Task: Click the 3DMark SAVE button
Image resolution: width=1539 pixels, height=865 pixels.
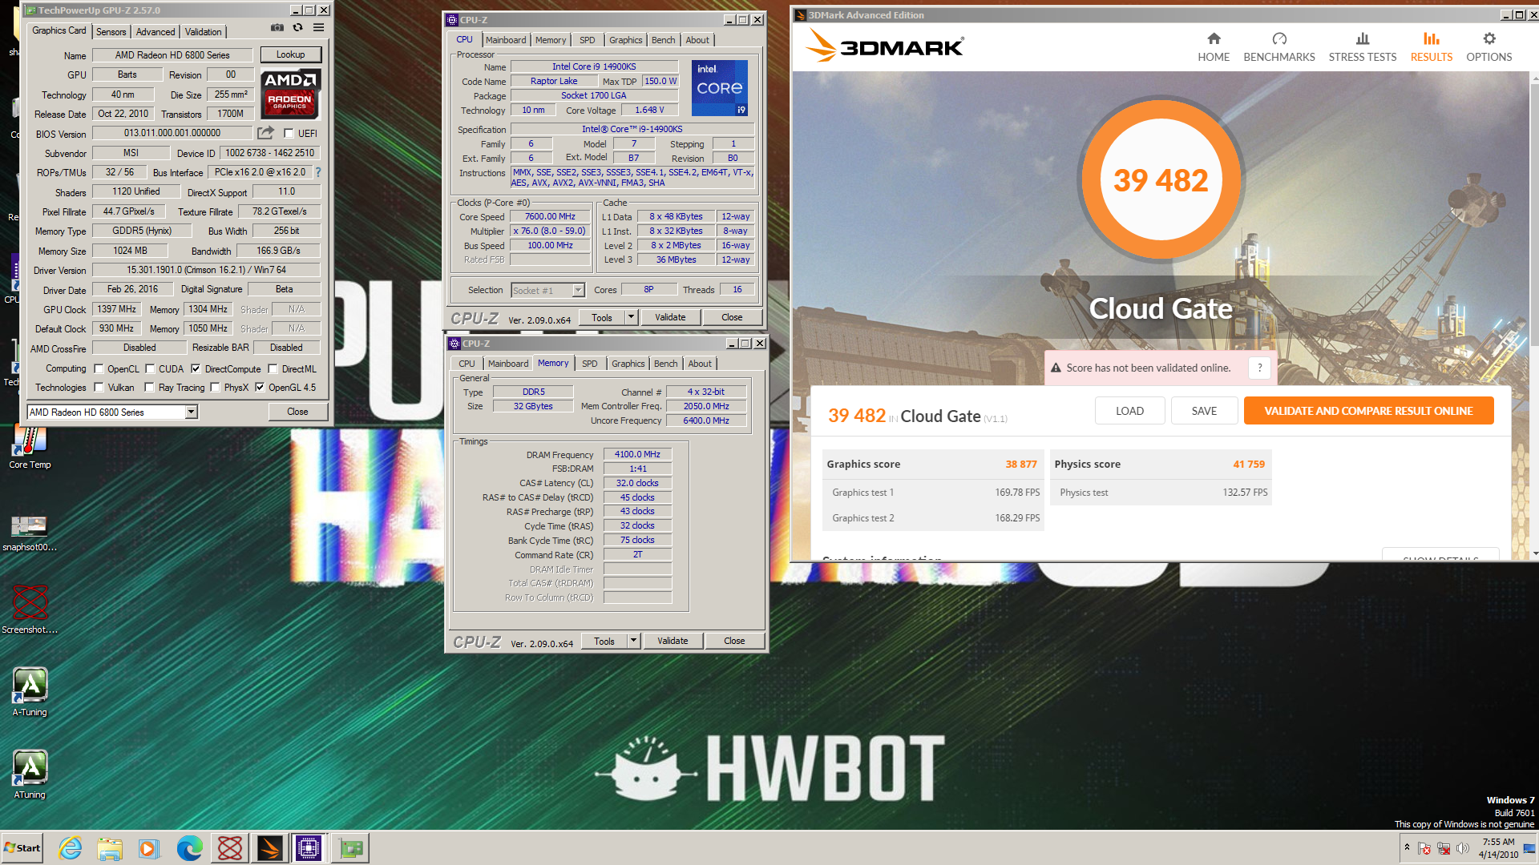Action: tap(1204, 411)
